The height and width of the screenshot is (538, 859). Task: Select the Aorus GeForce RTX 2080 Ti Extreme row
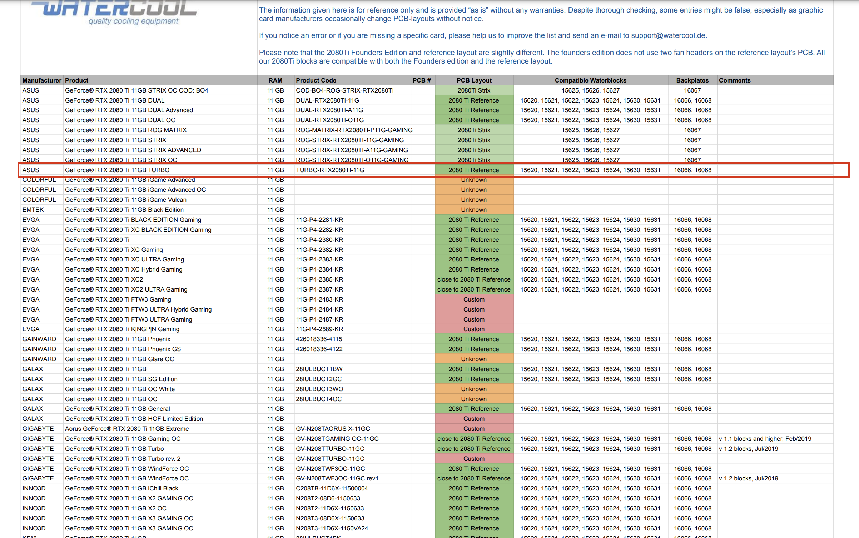(127, 429)
